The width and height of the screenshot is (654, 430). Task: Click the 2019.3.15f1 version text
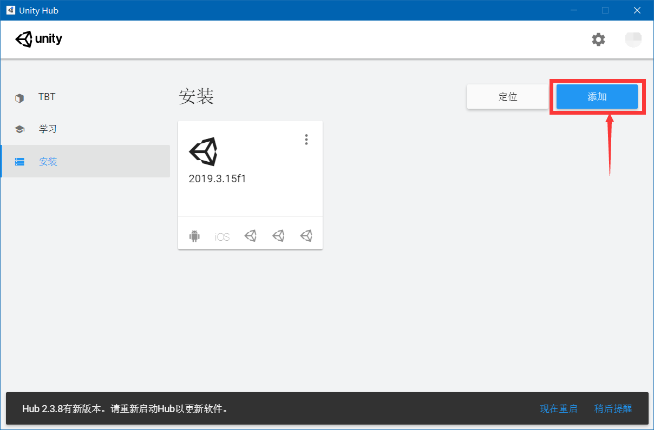coord(218,178)
